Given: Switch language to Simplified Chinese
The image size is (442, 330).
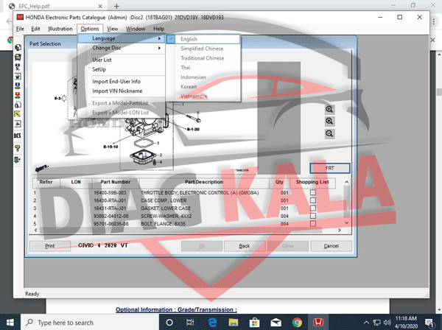Looking at the screenshot, I should tap(203, 49).
